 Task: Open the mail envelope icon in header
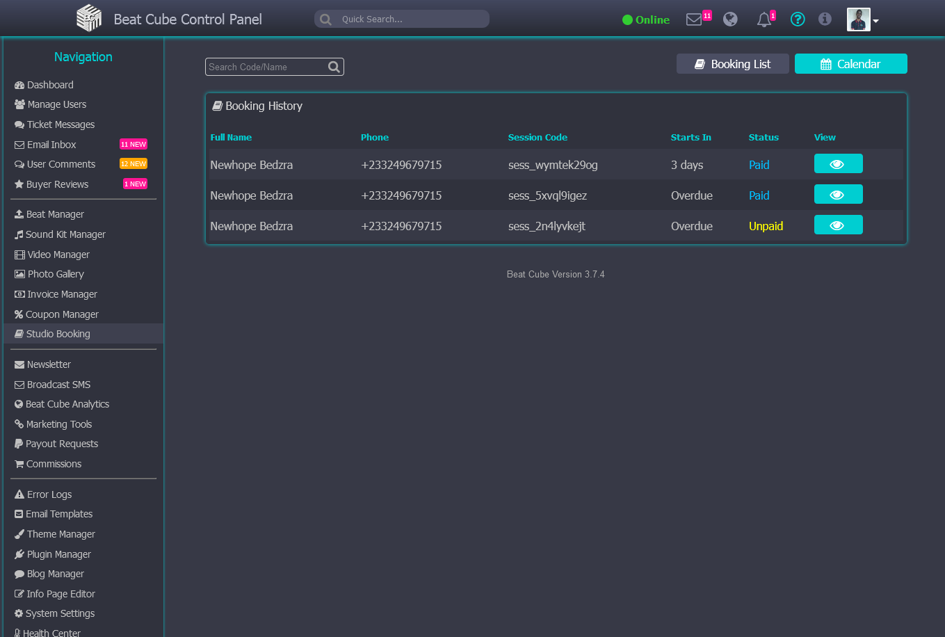[x=694, y=19]
